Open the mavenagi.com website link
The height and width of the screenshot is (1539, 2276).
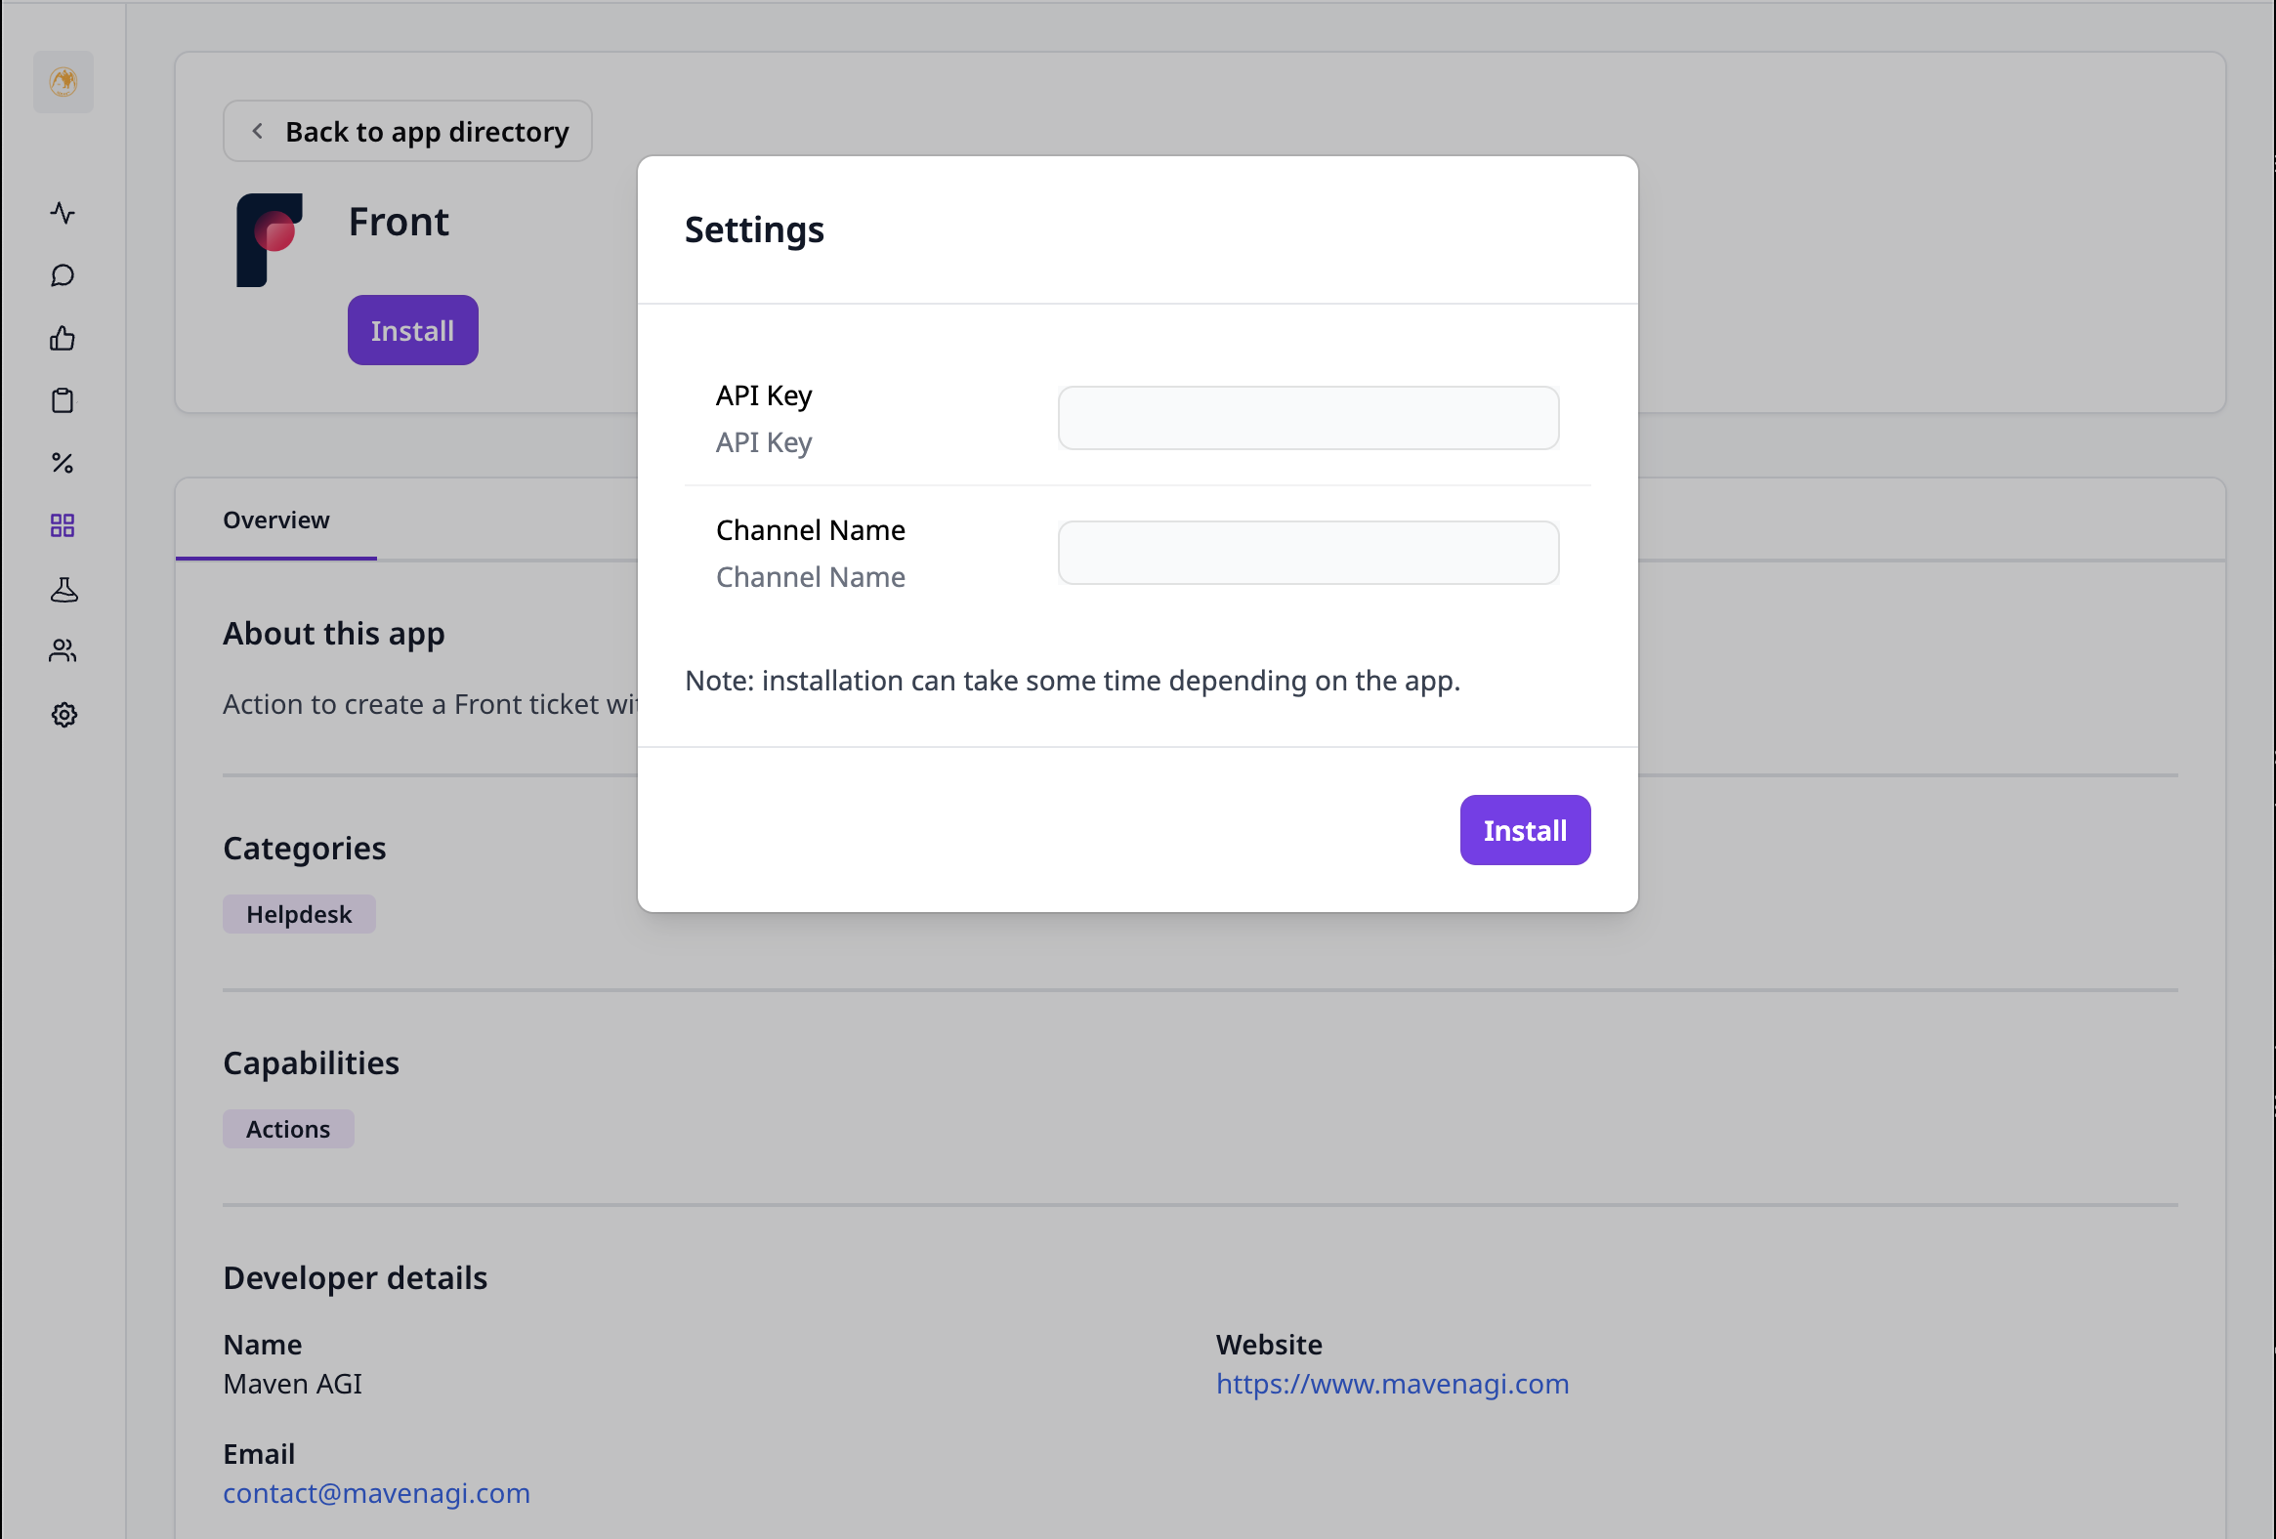click(x=1393, y=1384)
